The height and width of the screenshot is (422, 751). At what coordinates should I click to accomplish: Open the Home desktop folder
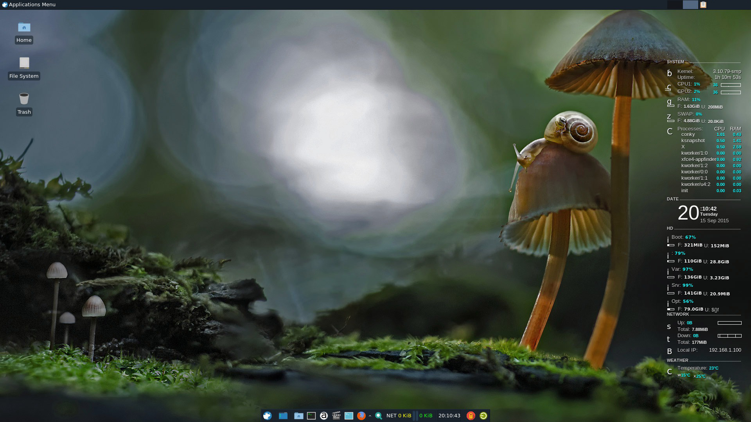click(x=24, y=28)
